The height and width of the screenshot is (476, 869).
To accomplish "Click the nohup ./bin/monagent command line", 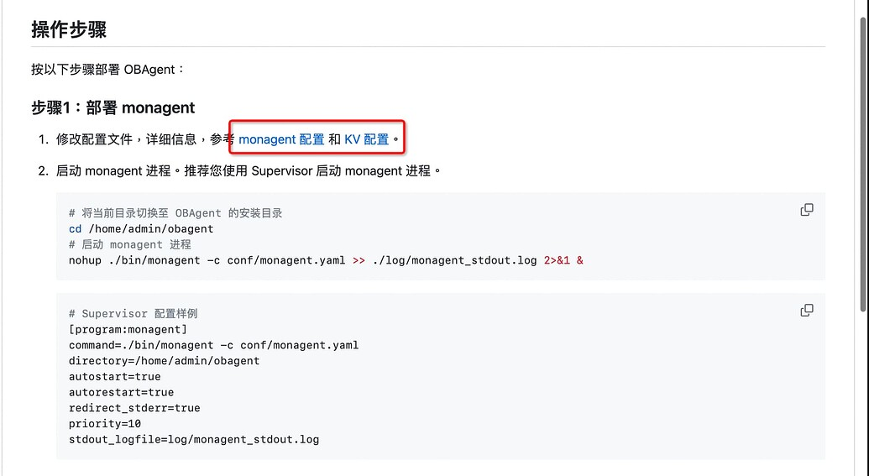I will coord(326,260).
